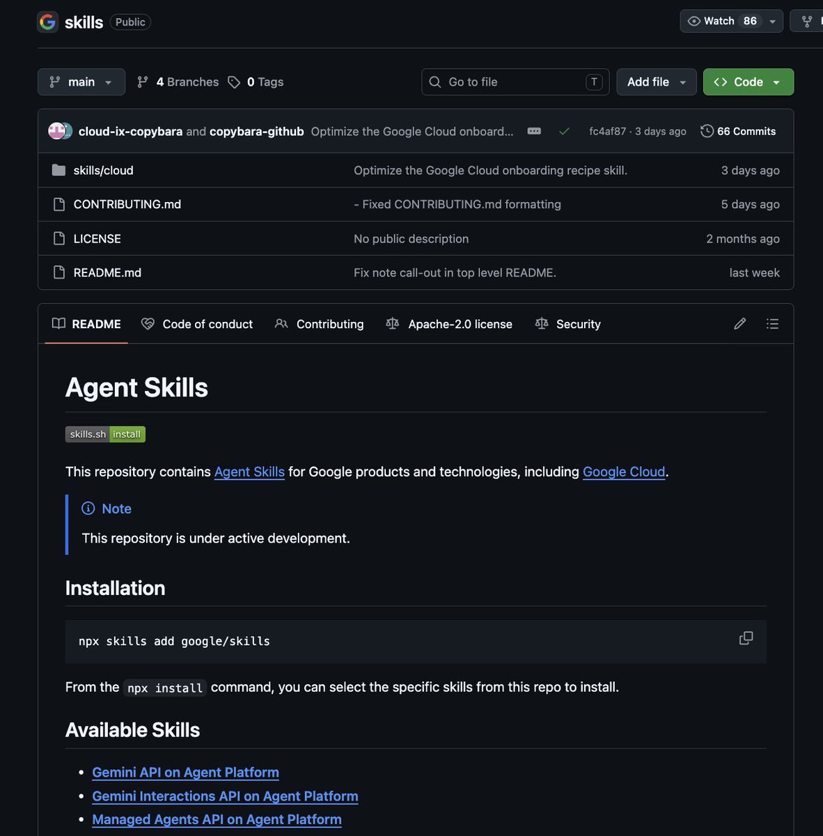The image size is (823, 836).
Task: Click the LICENSE file icon
Action: tap(59, 238)
